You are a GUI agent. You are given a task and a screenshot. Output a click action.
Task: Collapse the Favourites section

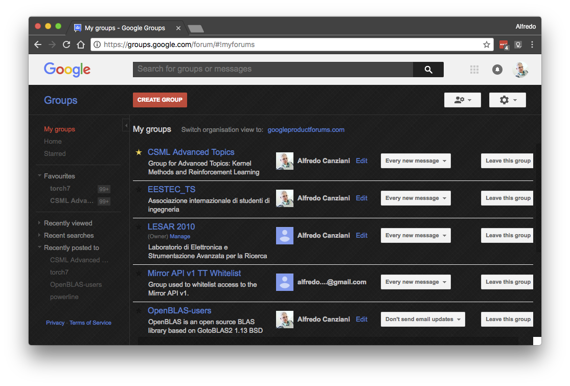coord(40,175)
